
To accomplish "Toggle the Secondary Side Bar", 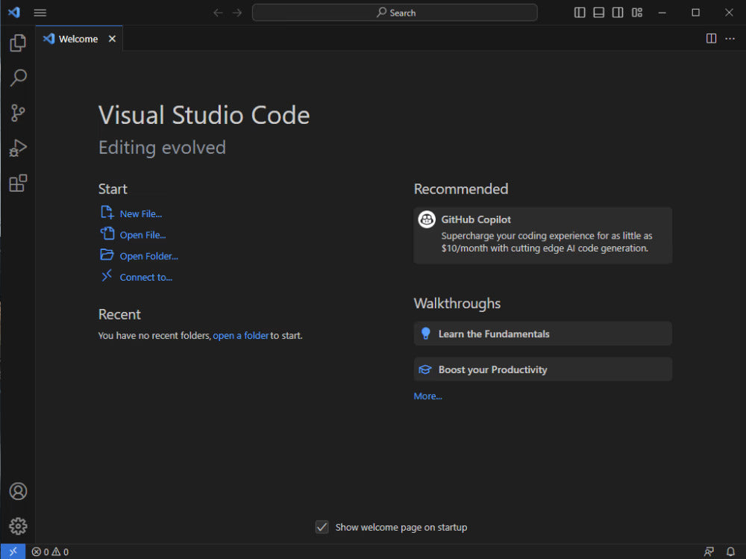I will [x=618, y=12].
